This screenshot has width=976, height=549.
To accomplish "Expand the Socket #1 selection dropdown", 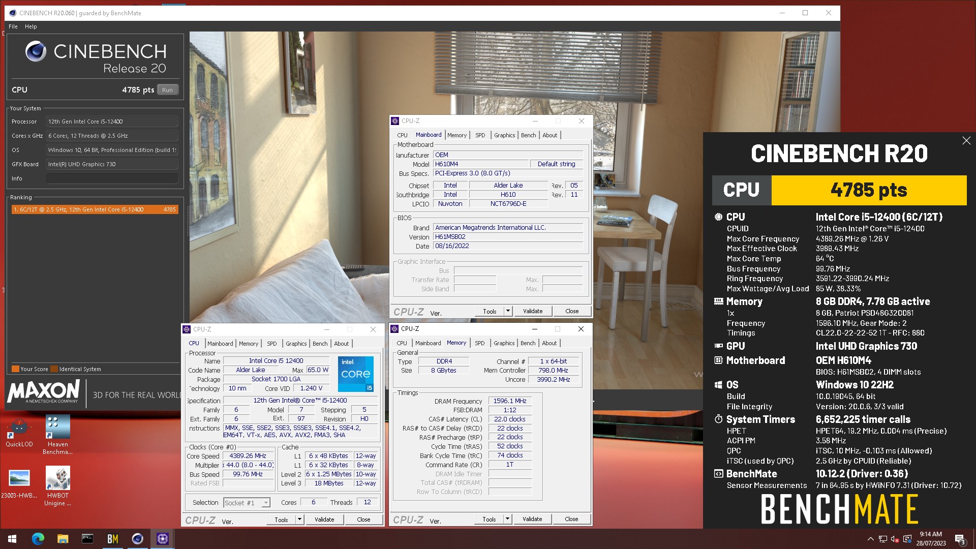I will pos(265,503).
